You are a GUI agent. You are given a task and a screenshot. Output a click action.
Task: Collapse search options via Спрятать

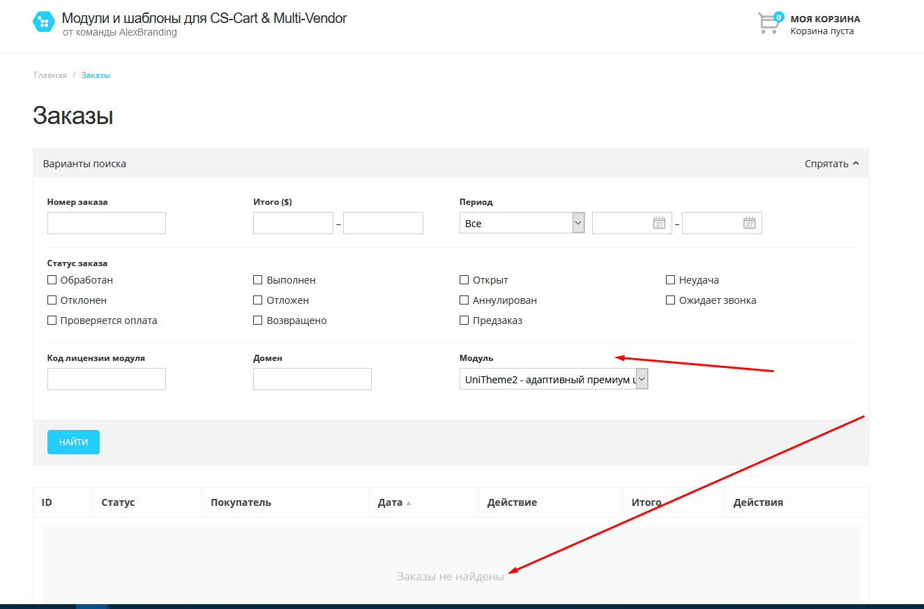tap(831, 164)
